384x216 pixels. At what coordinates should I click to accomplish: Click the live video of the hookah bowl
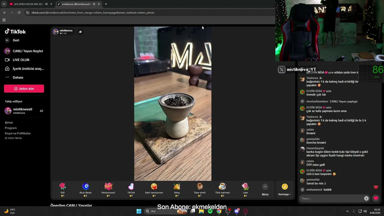173,104
